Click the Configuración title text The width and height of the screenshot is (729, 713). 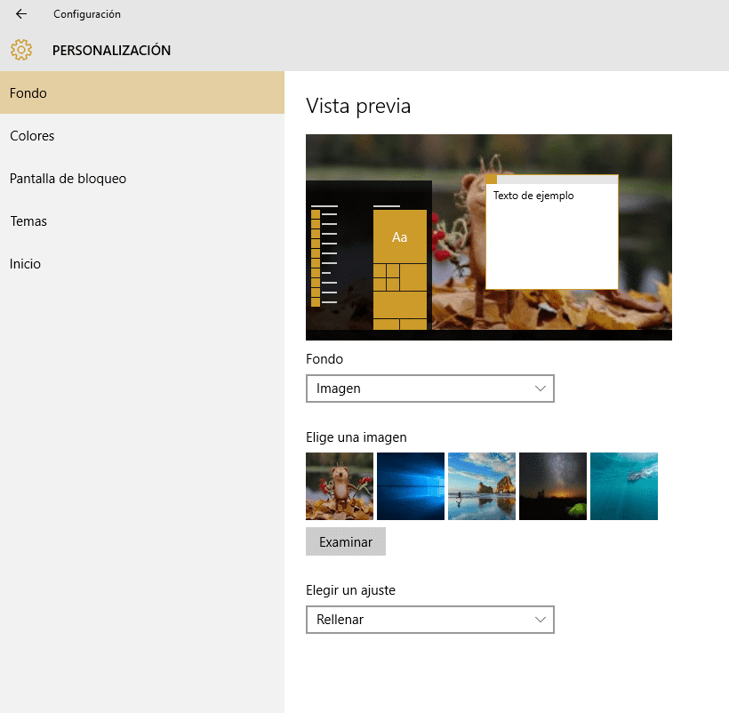pyautogui.click(x=87, y=14)
